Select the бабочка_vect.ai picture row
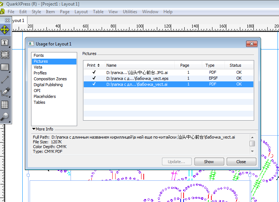The height and width of the screenshot is (202, 279). [x=169, y=84]
